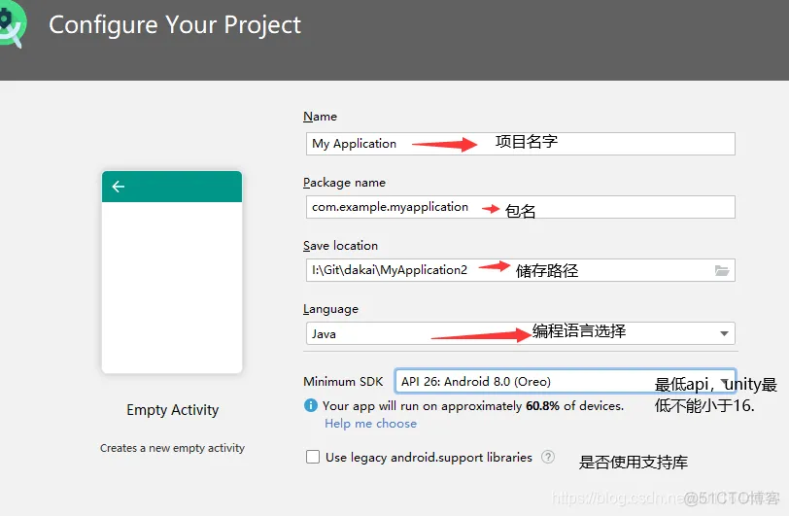Click the Package name field
The width and height of the screenshot is (789, 516).
[520, 207]
